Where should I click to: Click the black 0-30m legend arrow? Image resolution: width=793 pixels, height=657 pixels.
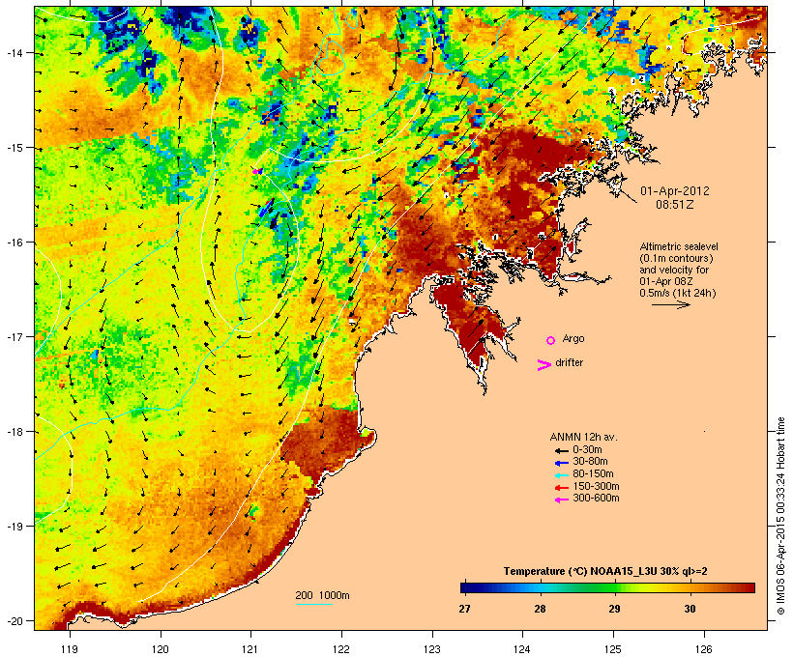click(x=561, y=451)
